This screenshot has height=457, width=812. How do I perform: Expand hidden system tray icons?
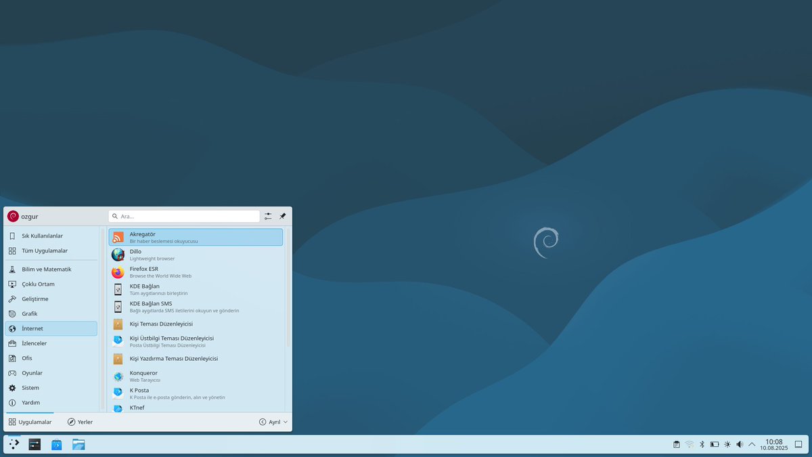tap(752, 443)
